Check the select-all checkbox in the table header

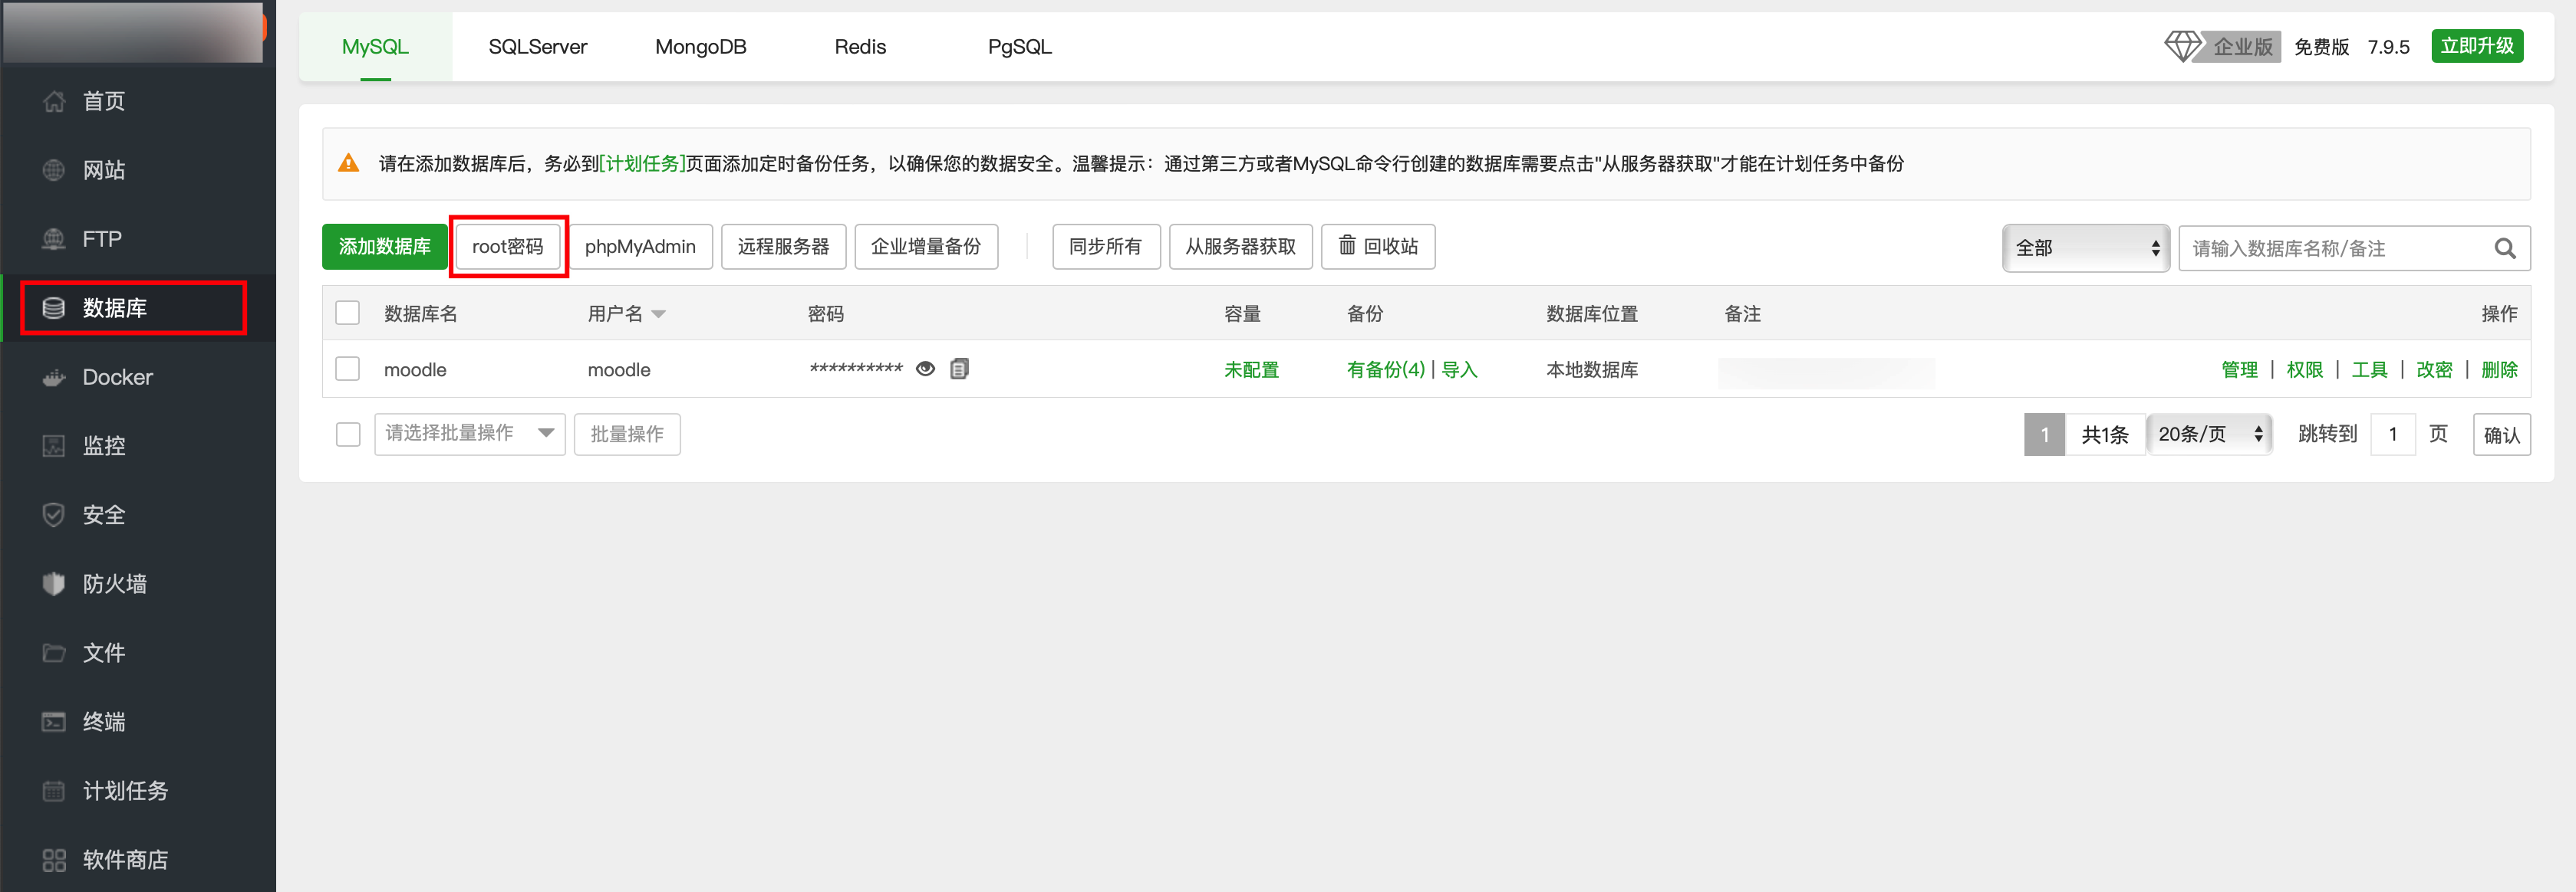[347, 313]
